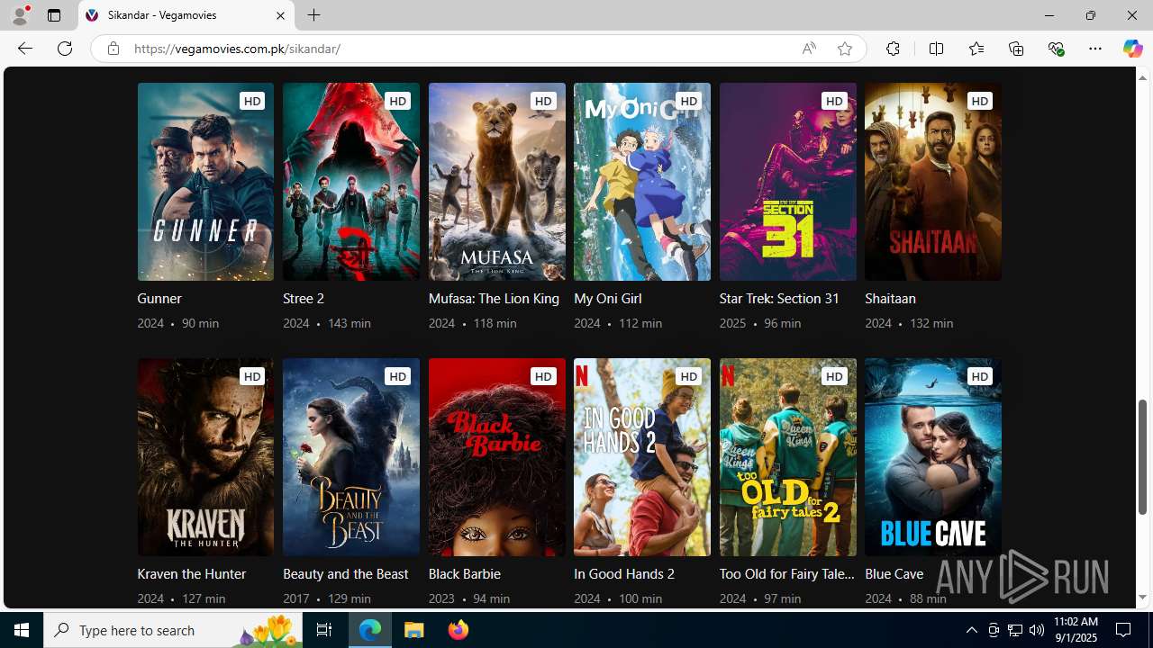Open Extensions puzzle icon
This screenshot has width=1153, height=648.
[x=893, y=49]
